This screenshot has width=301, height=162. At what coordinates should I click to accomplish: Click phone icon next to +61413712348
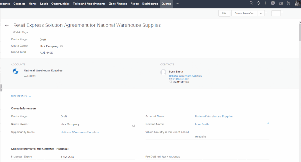[x=170, y=82]
